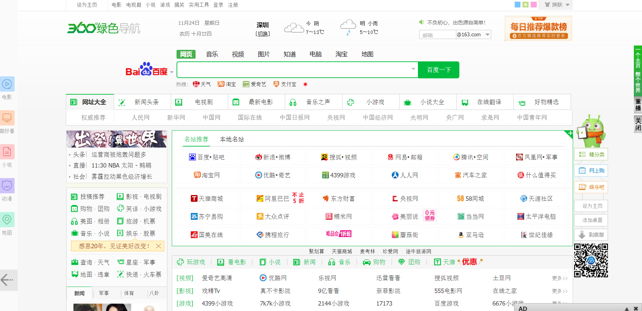Open the search box suggestion dropdown arrow
Screen dimensions: 642x311
click(413, 69)
